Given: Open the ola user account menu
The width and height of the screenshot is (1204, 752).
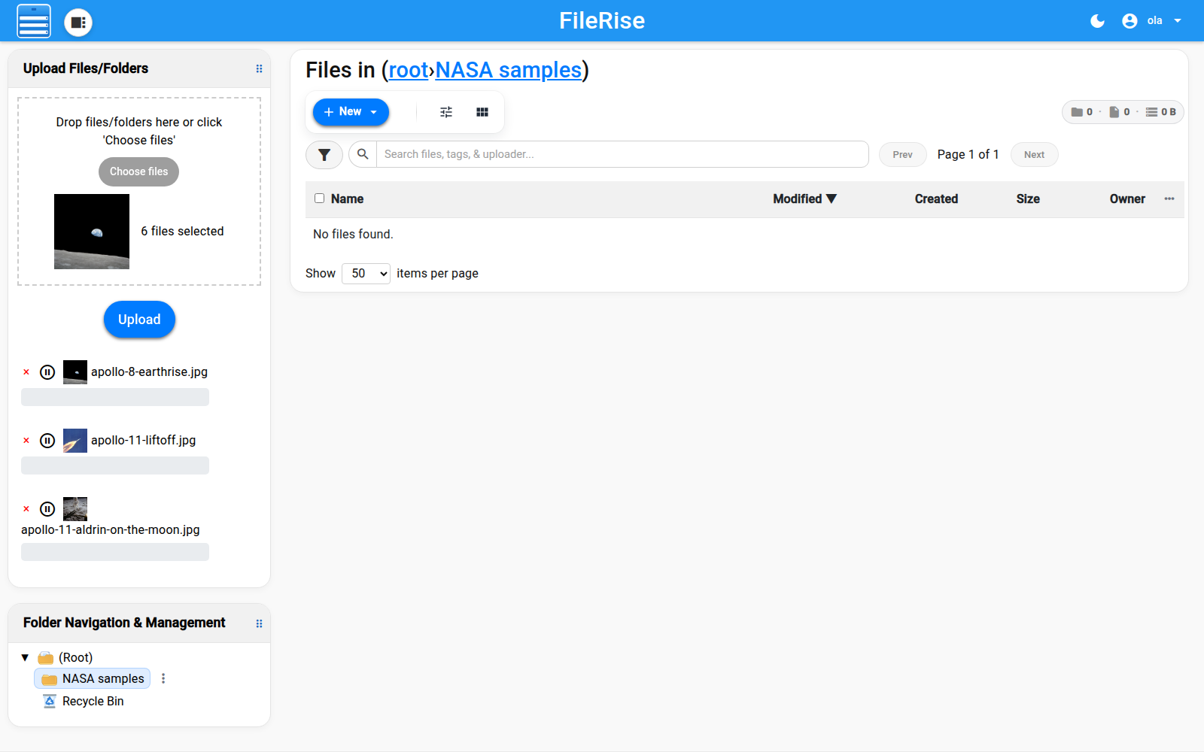Looking at the screenshot, I should click(x=1152, y=21).
